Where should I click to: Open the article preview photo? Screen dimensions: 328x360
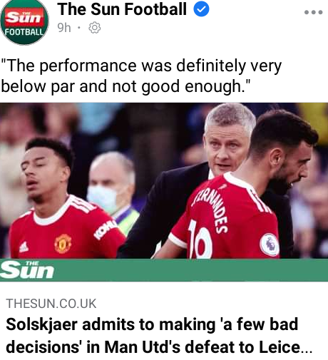pyautogui.click(x=164, y=180)
